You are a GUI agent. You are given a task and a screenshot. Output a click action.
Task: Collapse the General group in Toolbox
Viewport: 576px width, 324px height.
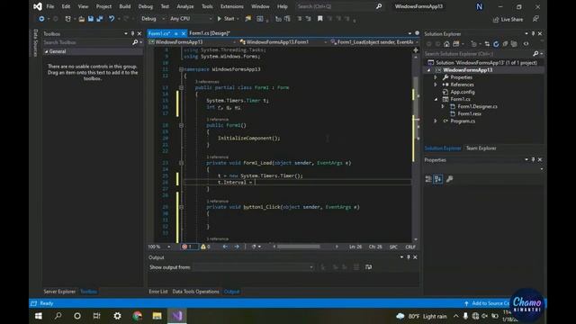click(46, 51)
